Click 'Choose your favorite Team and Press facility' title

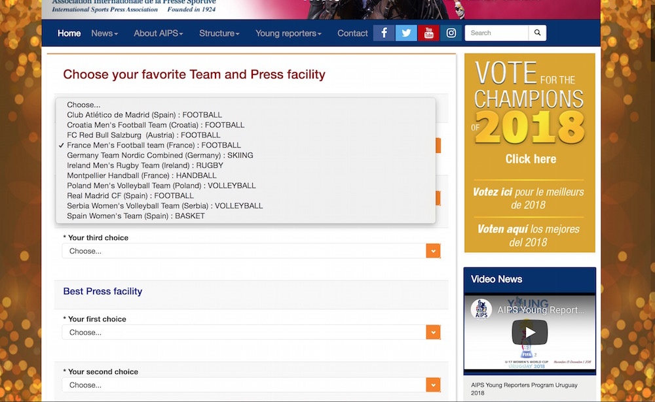(x=195, y=75)
